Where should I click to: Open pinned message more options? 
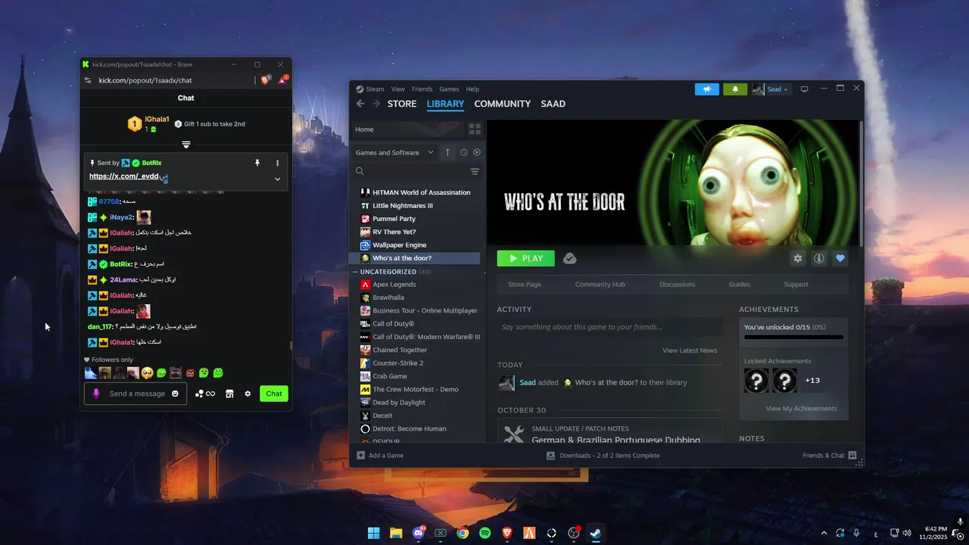(277, 163)
